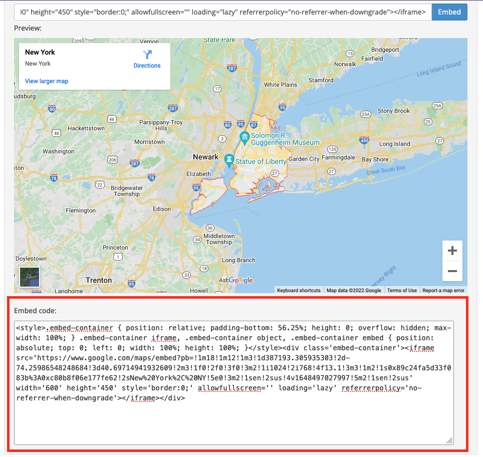Zoom out with the minus icon
This screenshot has height=457, width=483.
(452, 271)
